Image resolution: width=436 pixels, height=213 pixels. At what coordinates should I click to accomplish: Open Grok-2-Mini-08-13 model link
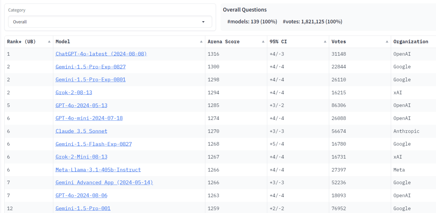[x=81, y=157]
